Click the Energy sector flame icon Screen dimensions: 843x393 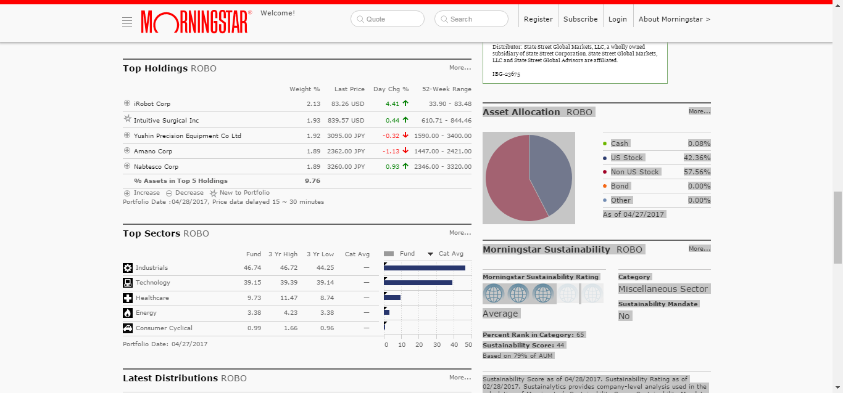click(x=128, y=313)
